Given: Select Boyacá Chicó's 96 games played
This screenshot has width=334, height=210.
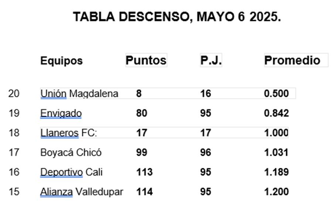Looking at the screenshot, I should point(206,152).
